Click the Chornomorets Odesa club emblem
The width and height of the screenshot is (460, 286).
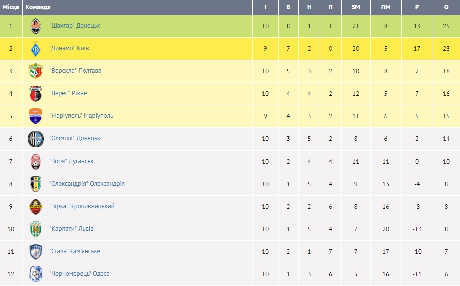click(36, 274)
